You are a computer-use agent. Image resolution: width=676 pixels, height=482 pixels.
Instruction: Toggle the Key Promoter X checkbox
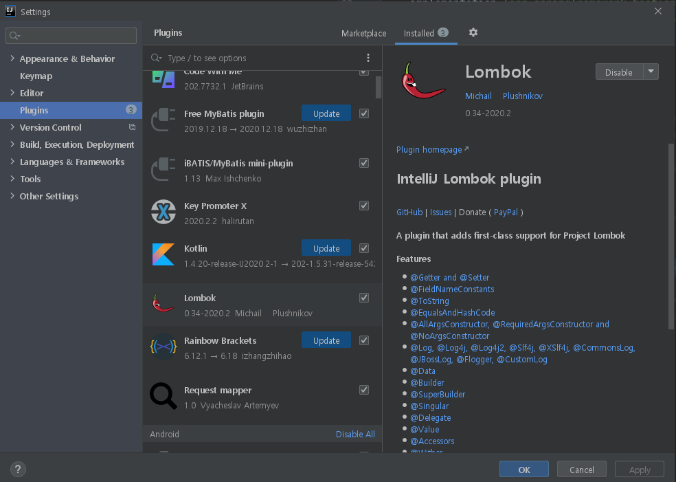(364, 206)
